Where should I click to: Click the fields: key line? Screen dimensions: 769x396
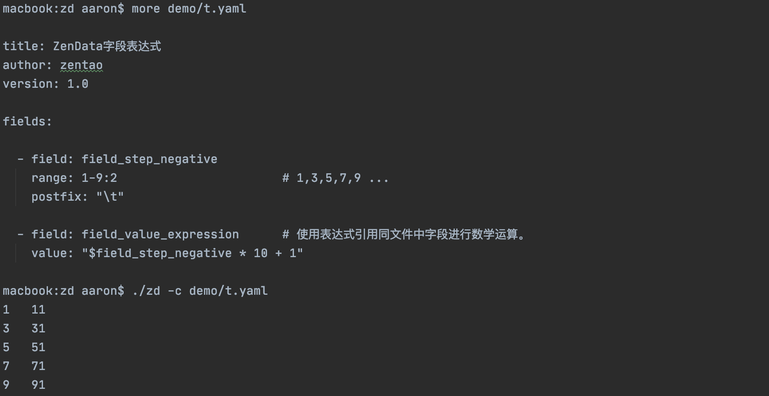tap(27, 122)
